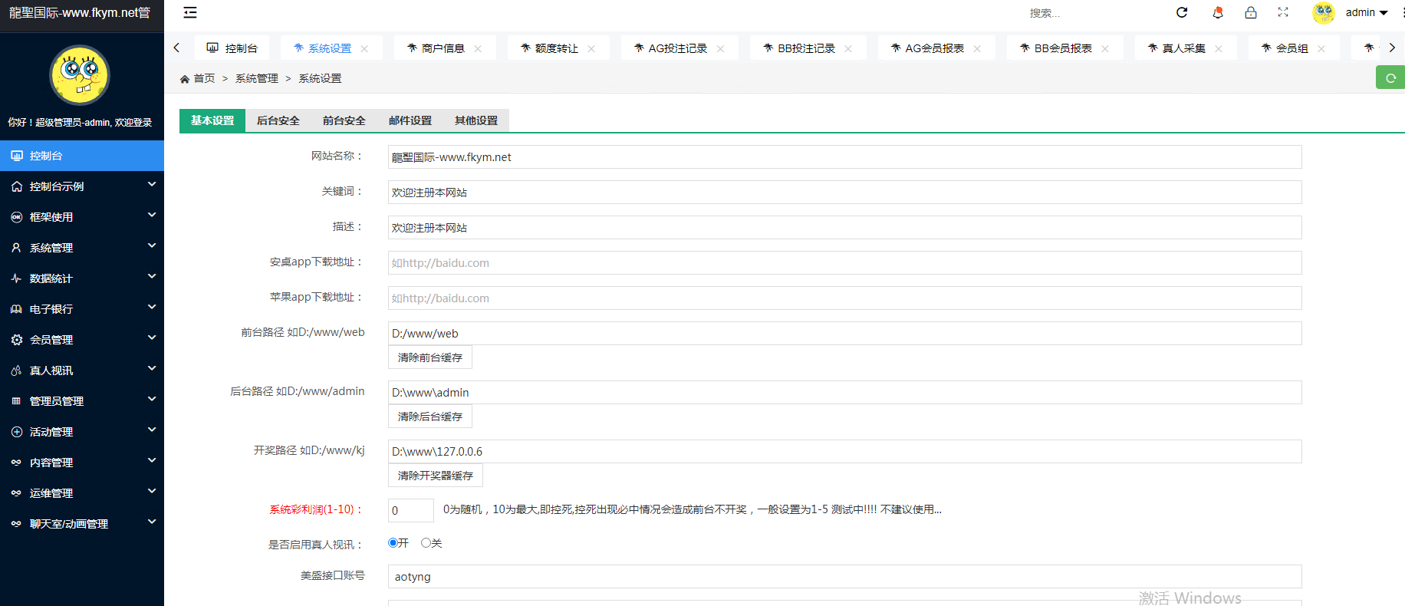Screen dimensions: 1405x606
Task: Switch to the 后台安全 settings tab
Action: click(x=278, y=120)
